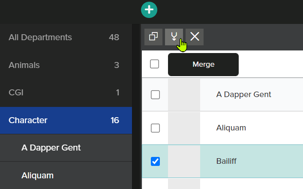The image size is (303, 189).
Task: Select All Departments in sidebar
Action: pos(66,37)
